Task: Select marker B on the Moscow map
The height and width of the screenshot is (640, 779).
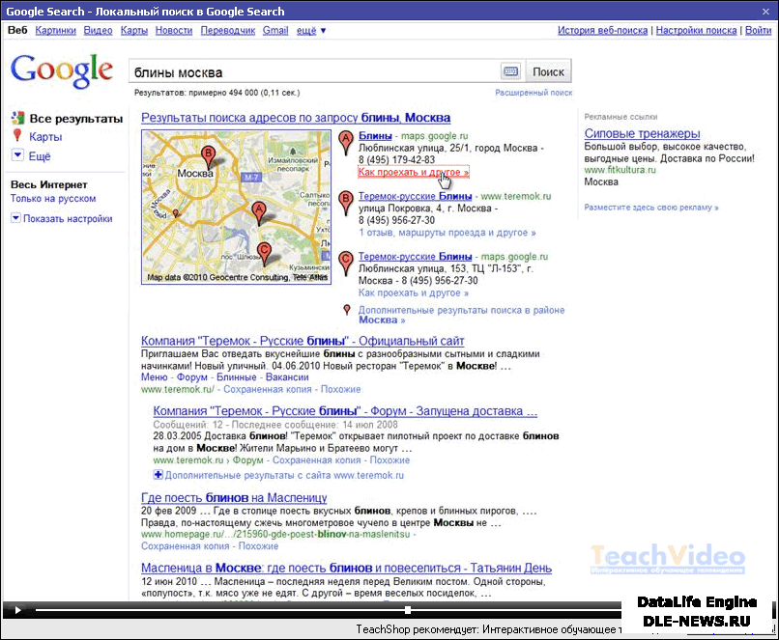Action: tap(208, 156)
